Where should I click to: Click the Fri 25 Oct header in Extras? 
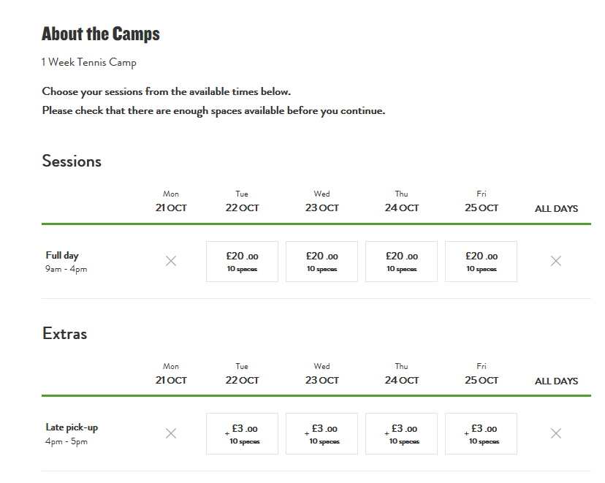coord(482,374)
